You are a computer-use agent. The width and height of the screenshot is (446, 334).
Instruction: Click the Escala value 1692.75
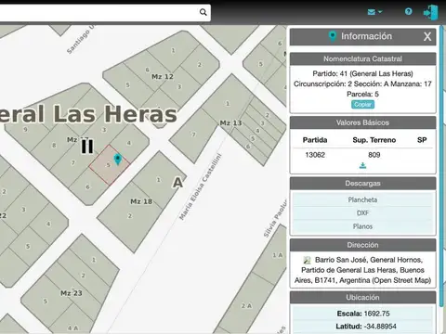376,314
